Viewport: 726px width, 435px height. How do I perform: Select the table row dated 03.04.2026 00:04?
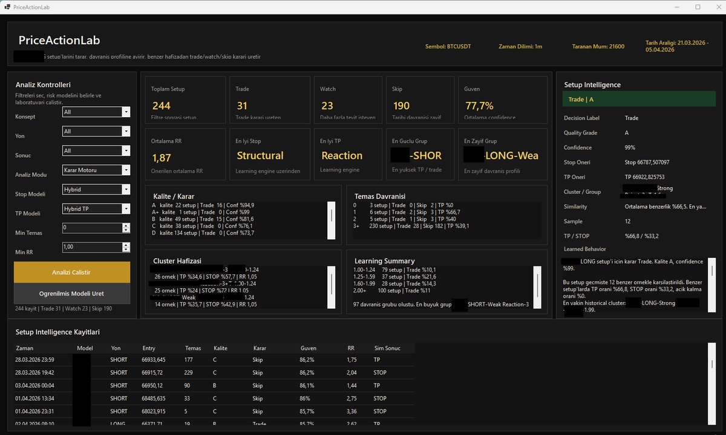click(215, 385)
